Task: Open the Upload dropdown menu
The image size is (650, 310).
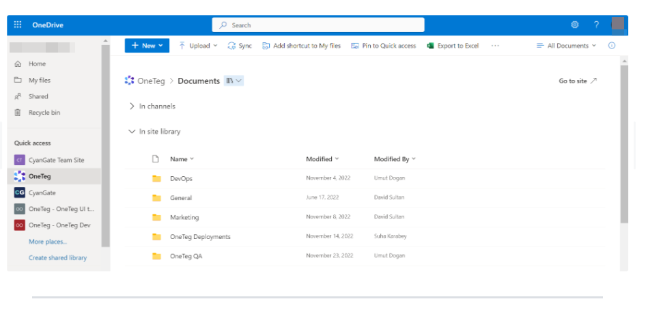Action: pyautogui.click(x=198, y=46)
